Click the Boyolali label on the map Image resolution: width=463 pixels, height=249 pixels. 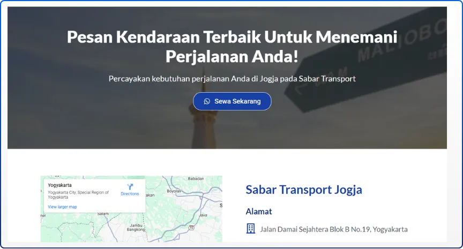tap(174, 191)
